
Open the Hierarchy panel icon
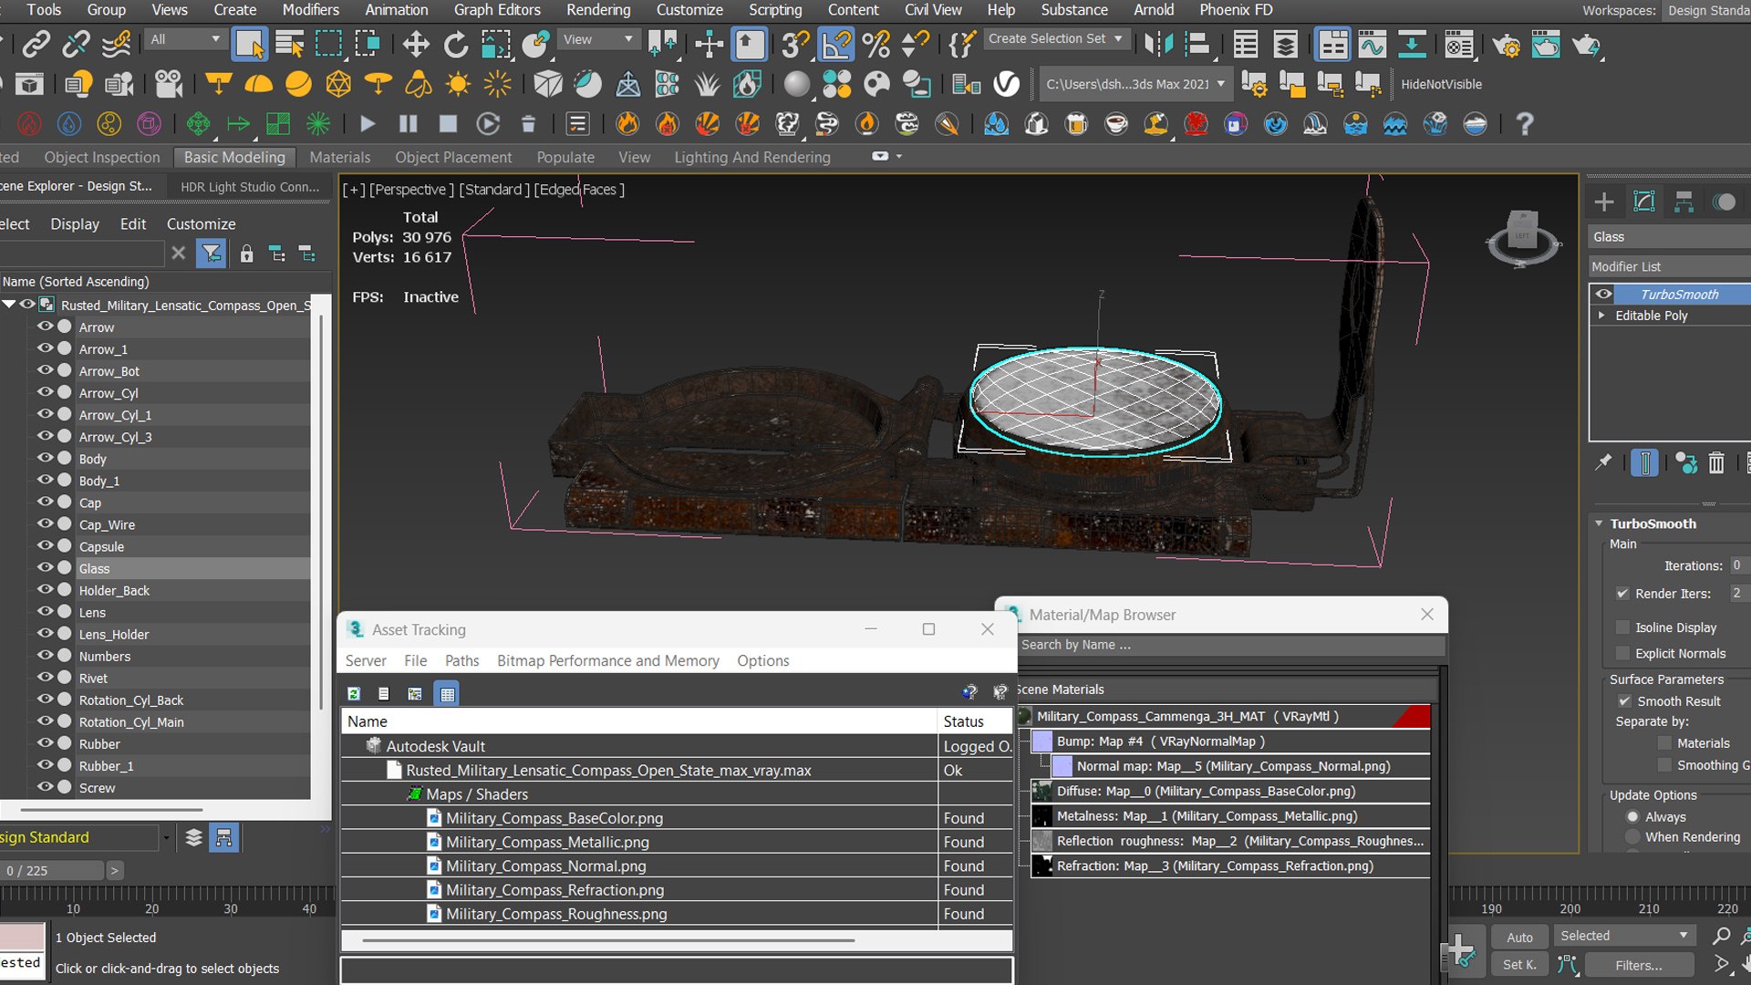[x=1684, y=202]
